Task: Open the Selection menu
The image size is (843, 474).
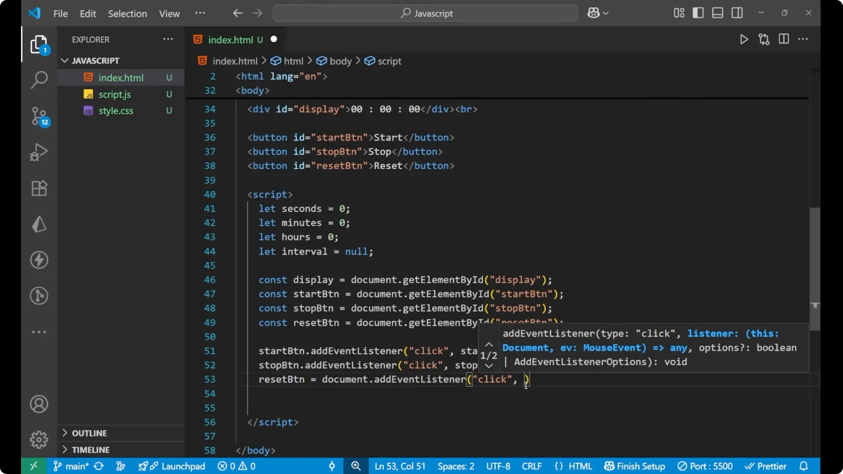Action: click(x=127, y=14)
